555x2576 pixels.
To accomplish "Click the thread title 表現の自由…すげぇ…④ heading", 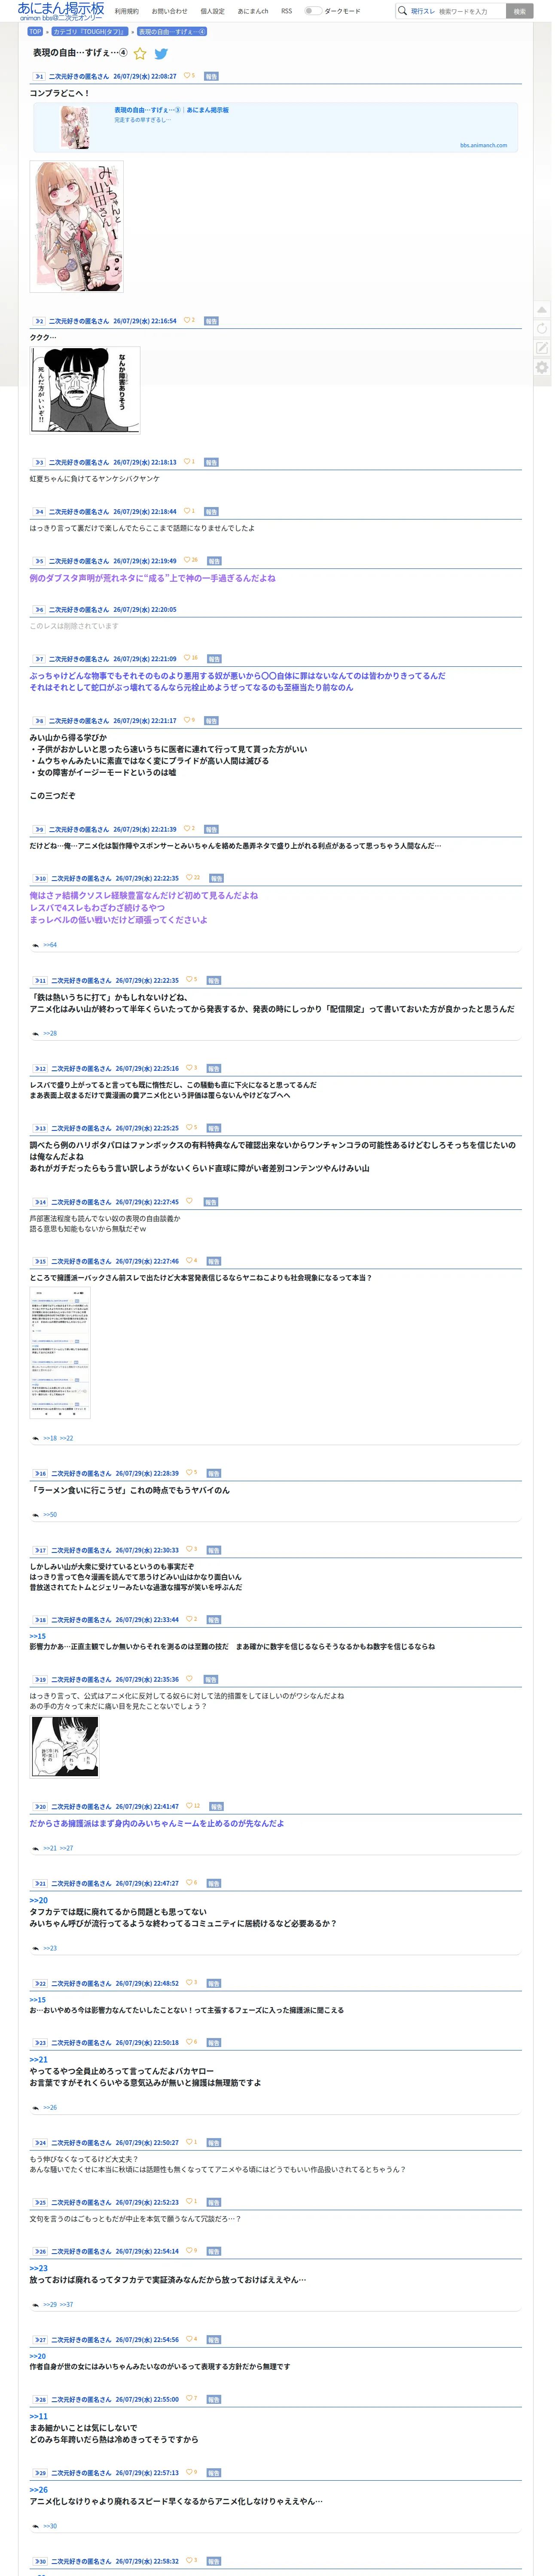I will (80, 53).
